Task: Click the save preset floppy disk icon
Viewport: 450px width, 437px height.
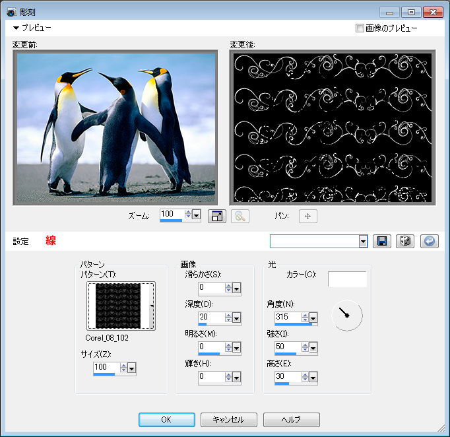Action: tap(381, 241)
